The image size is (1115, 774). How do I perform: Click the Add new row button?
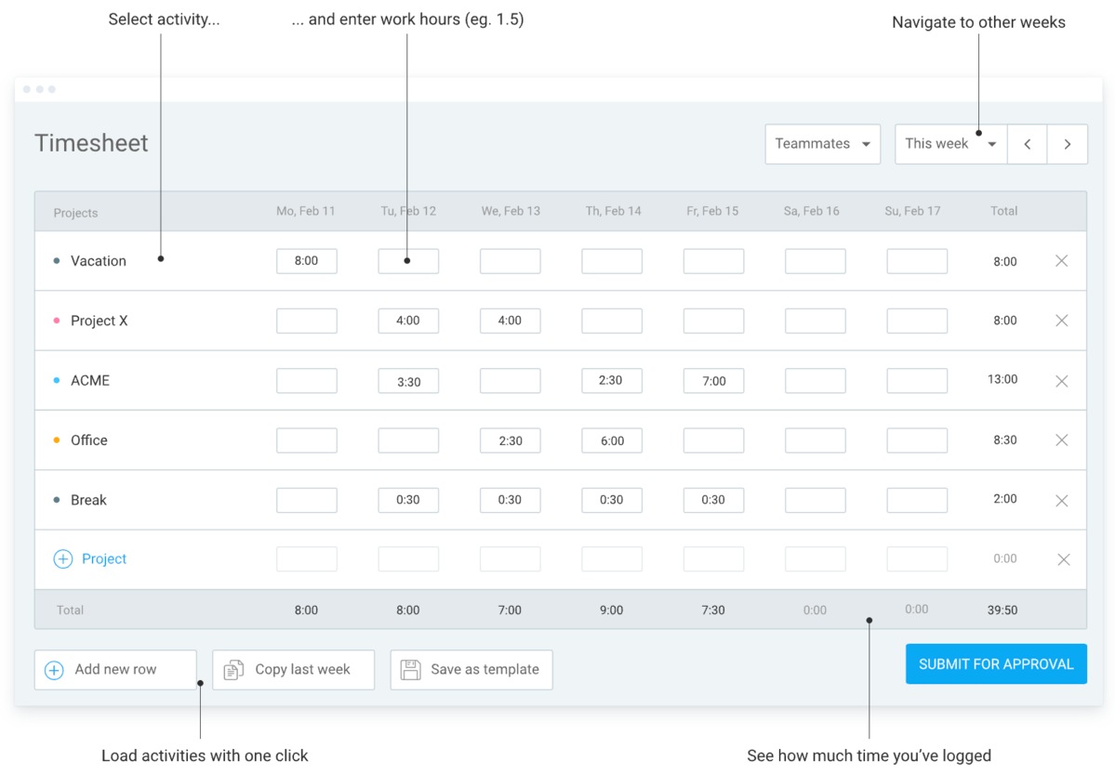click(115, 669)
